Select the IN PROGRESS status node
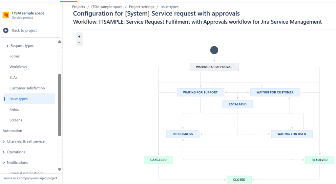336x184 pixels. point(183,134)
